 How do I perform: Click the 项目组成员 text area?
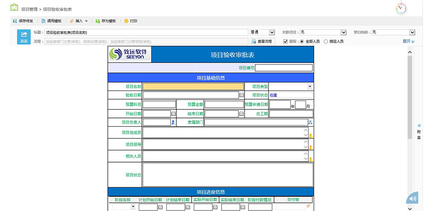(x=226, y=133)
